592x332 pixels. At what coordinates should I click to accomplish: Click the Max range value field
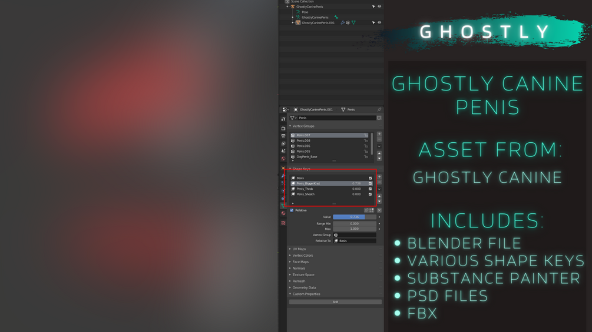point(355,229)
